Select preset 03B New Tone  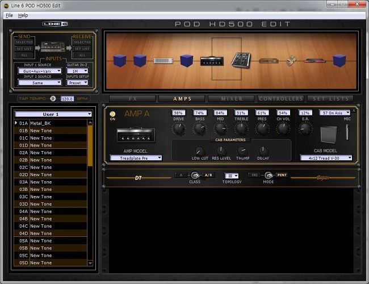(51, 189)
